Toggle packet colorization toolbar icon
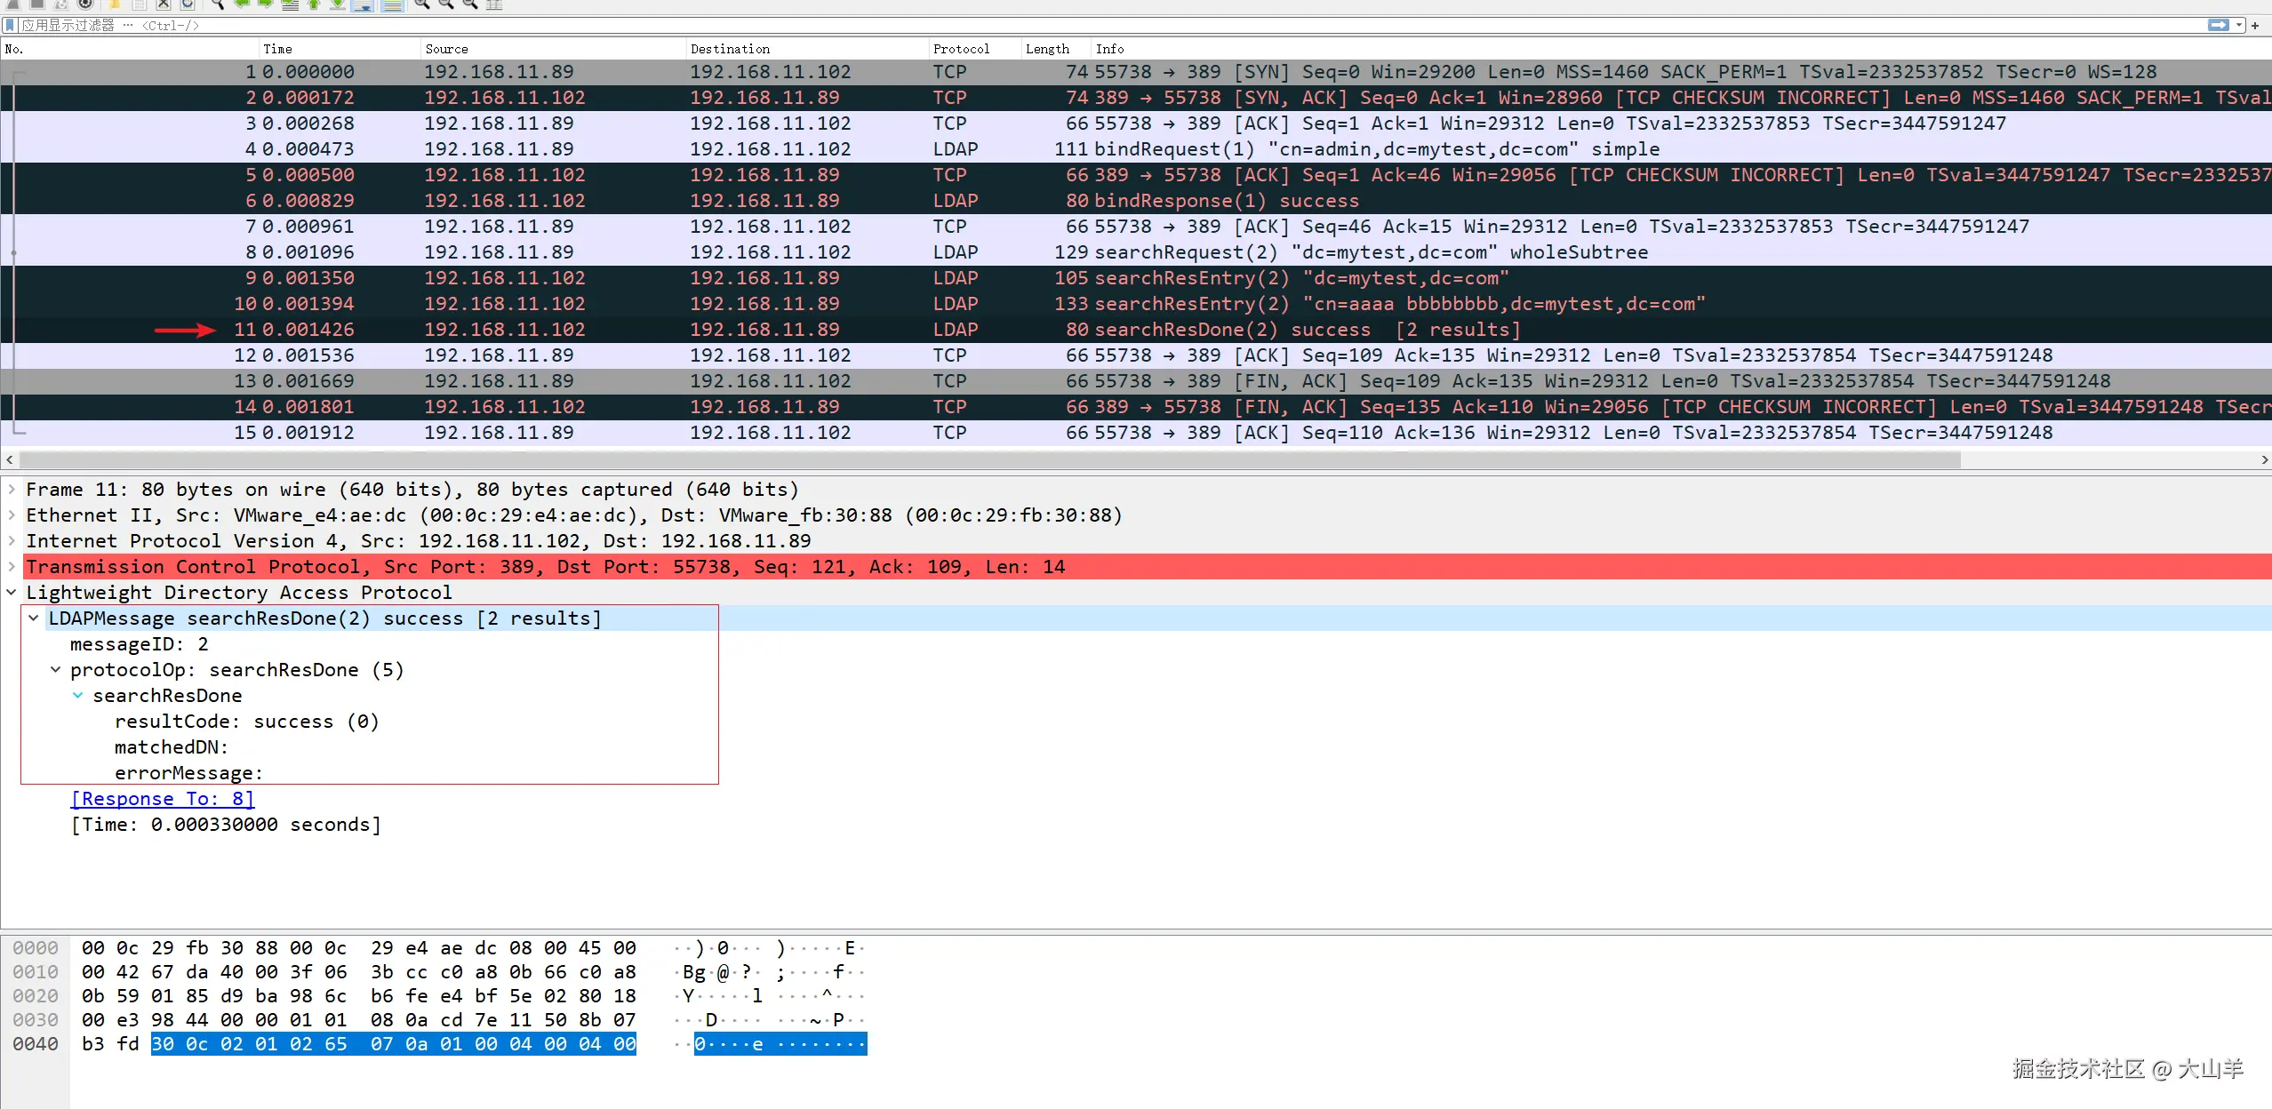The image size is (2272, 1109). tap(393, 4)
